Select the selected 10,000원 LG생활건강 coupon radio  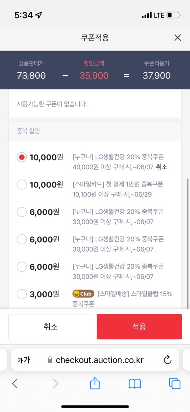[22, 157]
